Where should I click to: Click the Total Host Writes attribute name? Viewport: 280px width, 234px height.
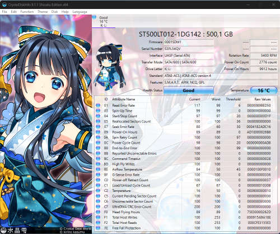point(125,217)
